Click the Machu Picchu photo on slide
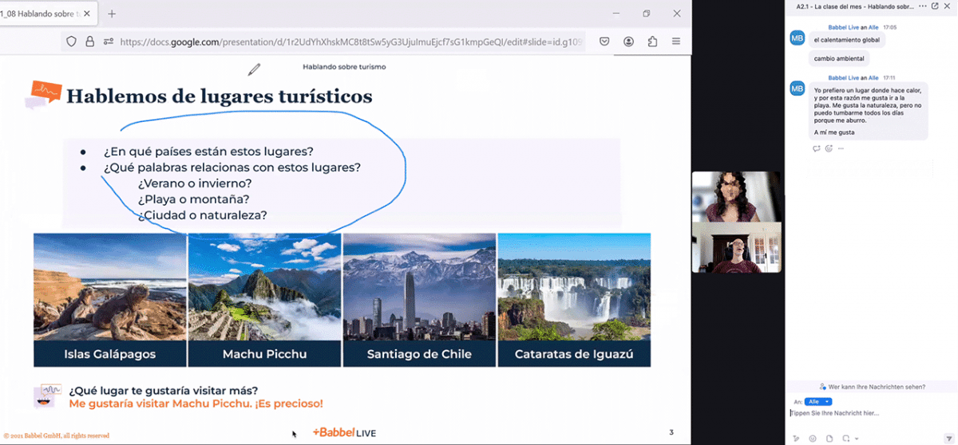This screenshot has width=958, height=445. tap(264, 287)
